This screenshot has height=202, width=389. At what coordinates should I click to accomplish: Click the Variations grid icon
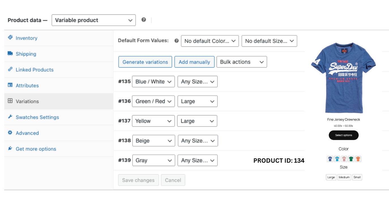[10, 101]
